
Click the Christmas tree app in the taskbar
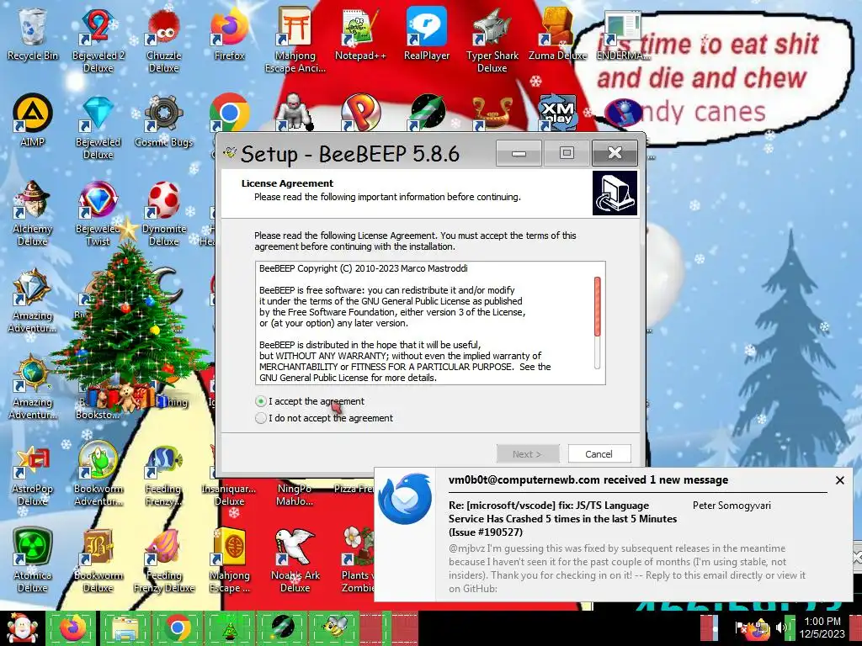click(230, 627)
